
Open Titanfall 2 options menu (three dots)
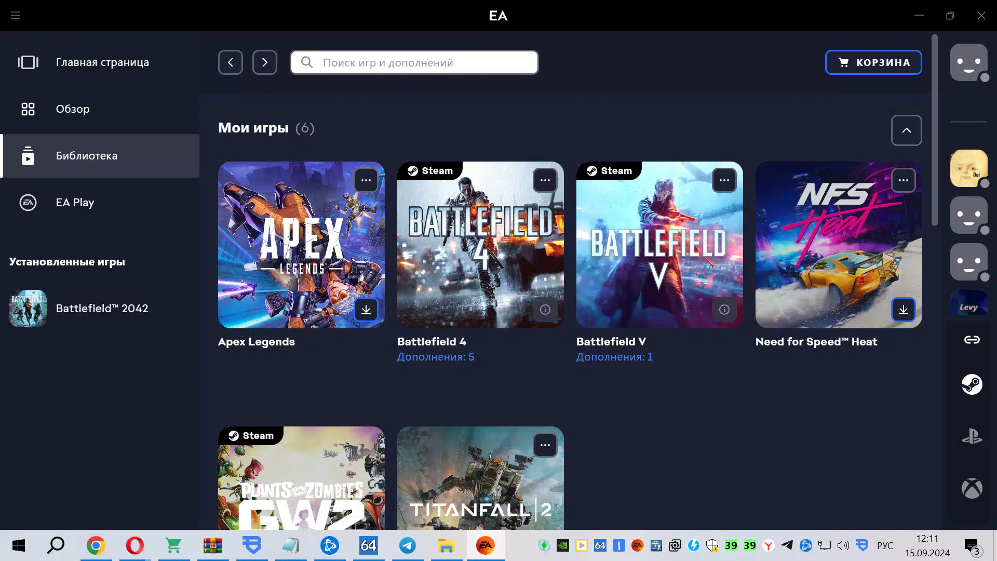pos(545,445)
